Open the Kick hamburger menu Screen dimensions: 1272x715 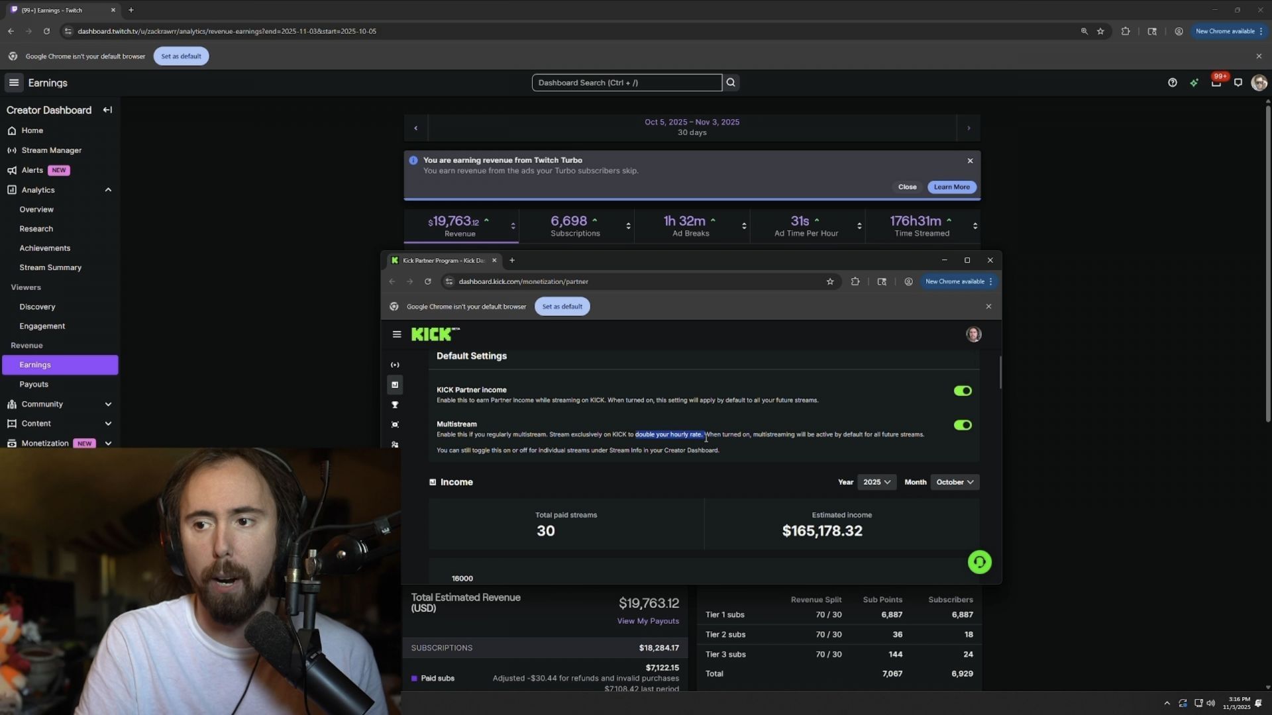(397, 334)
